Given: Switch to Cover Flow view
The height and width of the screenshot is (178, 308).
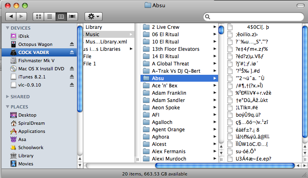Looking at the screenshot, I should [x=72, y=17].
